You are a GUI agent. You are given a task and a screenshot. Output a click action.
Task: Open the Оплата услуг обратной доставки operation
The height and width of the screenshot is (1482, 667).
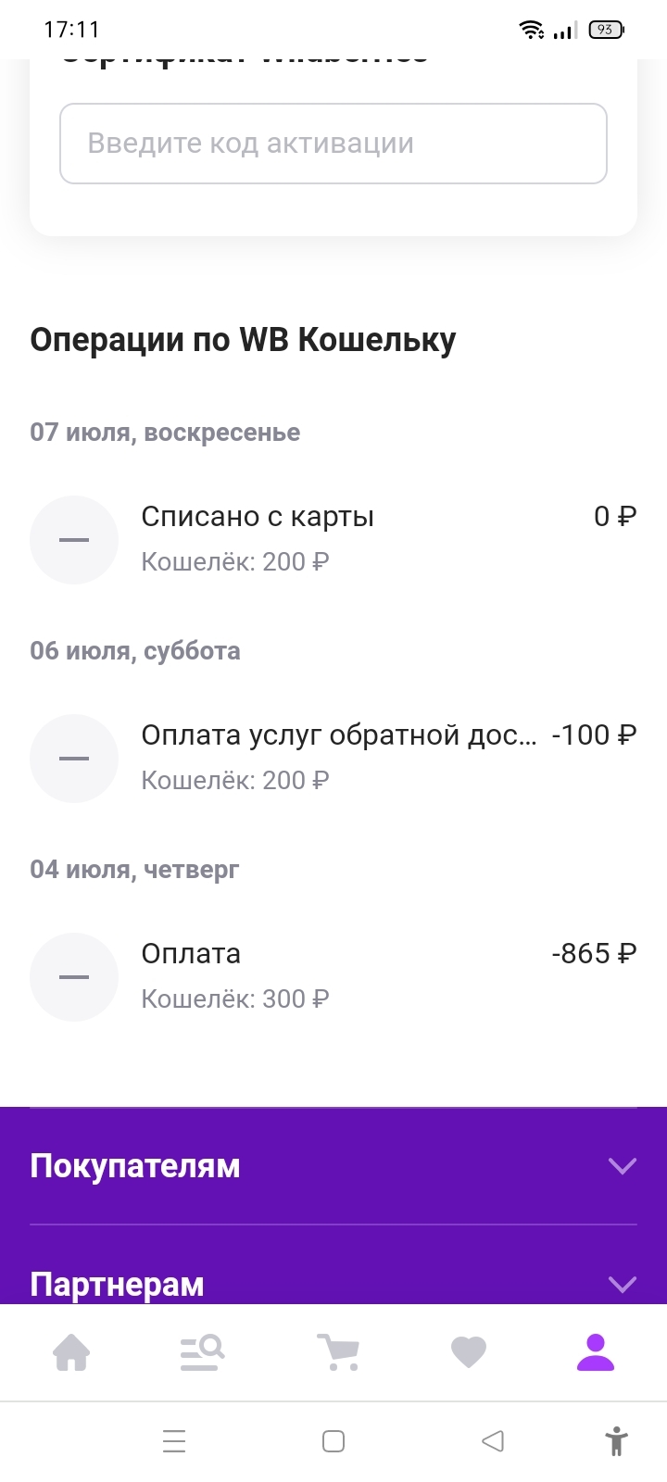tap(338, 735)
